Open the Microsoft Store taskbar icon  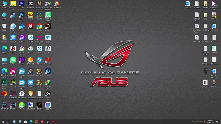[x=25, y=122]
